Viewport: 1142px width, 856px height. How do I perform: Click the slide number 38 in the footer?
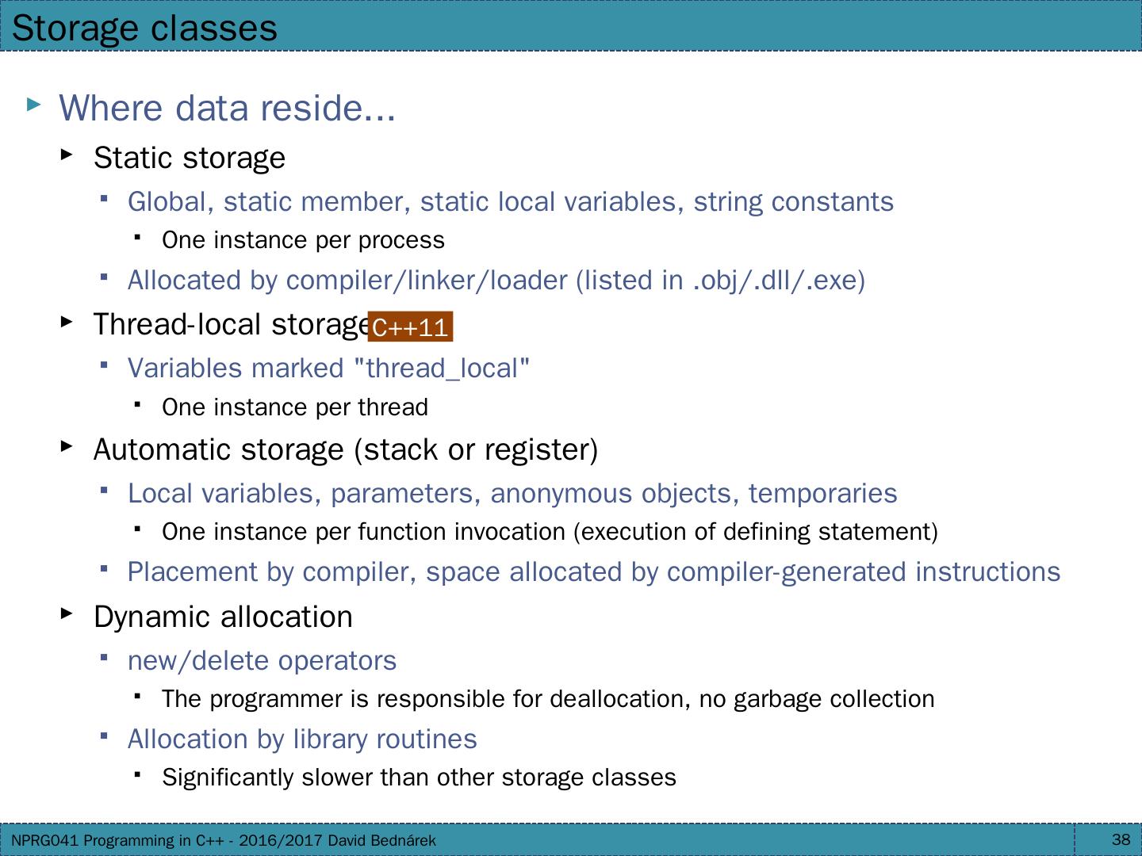[x=1121, y=840]
